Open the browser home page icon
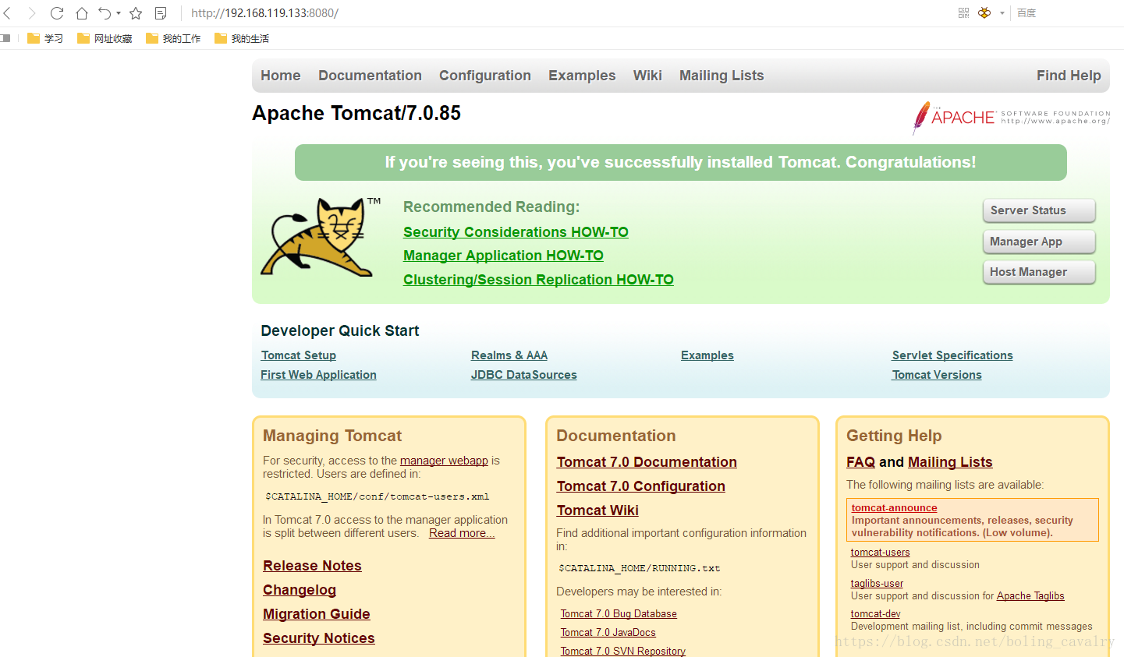1124x657 pixels. pos(82,13)
